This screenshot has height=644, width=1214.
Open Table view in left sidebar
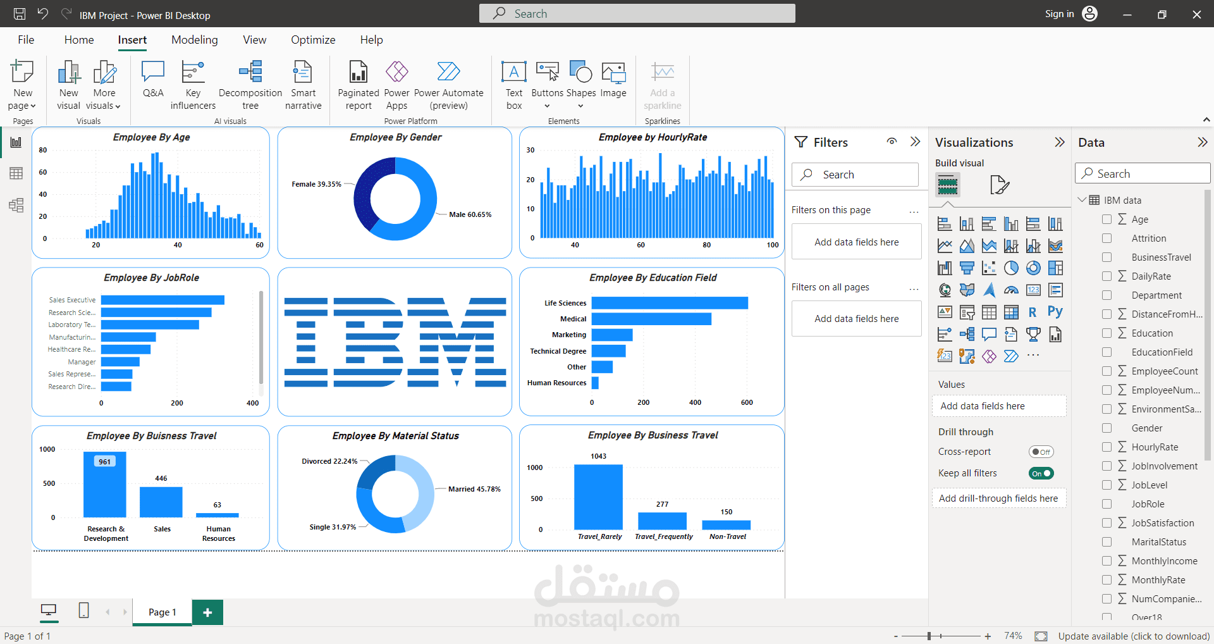[x=16, y=173]
